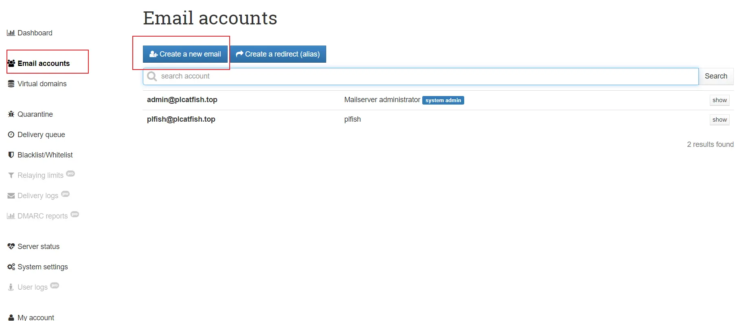Viewport: 735px width, 321px height.
Task: Click the pro badge next to User logs
Action: point(55,286)
